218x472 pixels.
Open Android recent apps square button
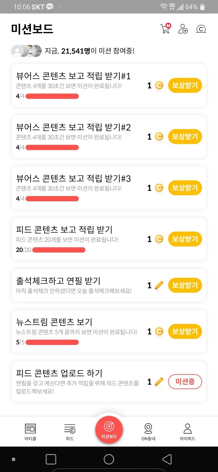[x=51, y=459]
